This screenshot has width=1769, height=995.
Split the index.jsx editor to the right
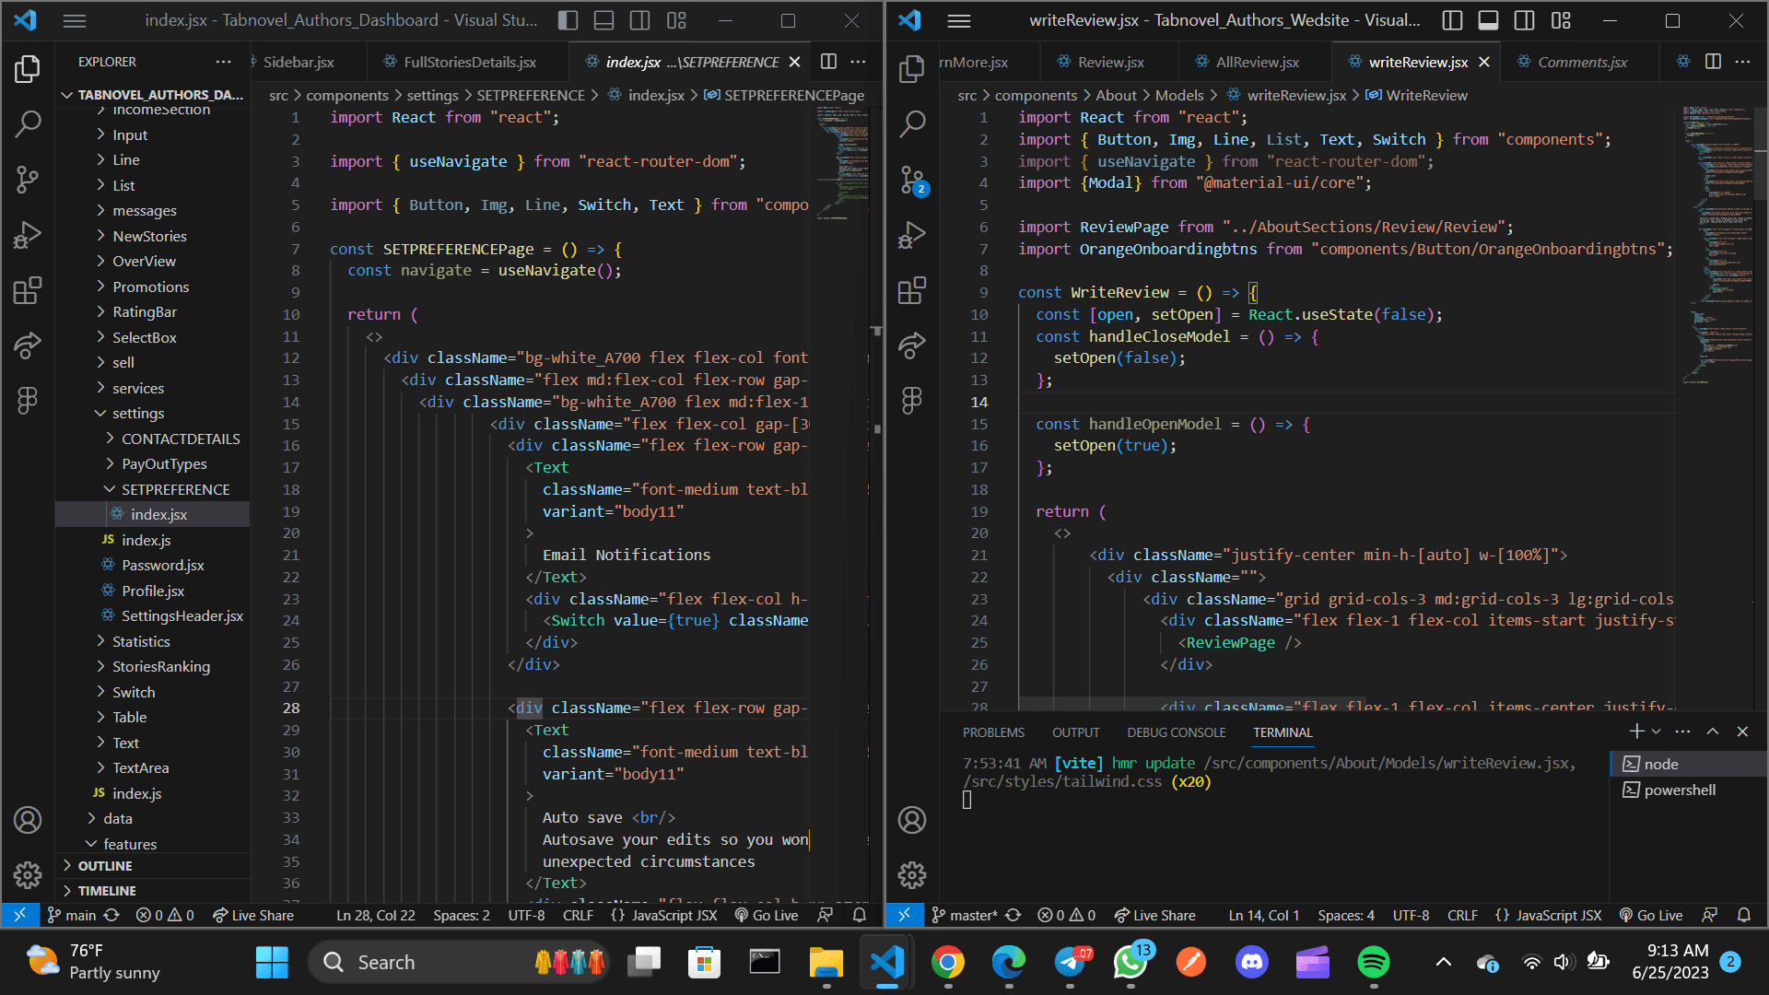828,62
